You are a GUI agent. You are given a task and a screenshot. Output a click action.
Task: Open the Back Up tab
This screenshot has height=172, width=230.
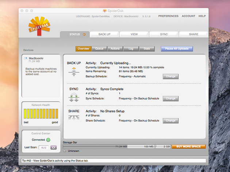(104, 34)
